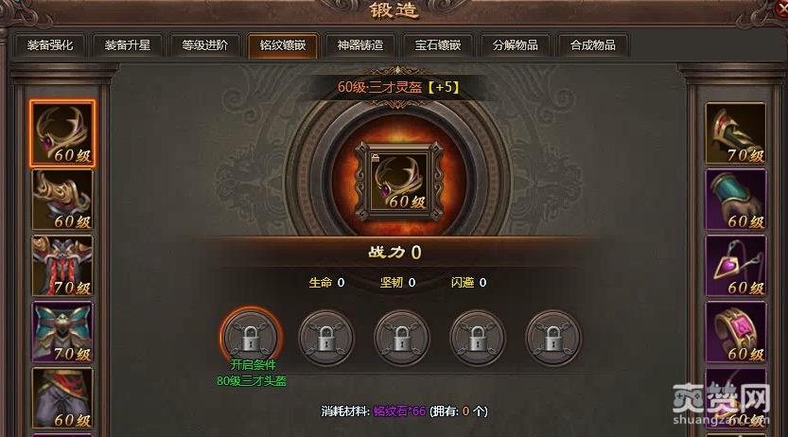Switch to the 分解物品 tab
Image resolution: width=788 pixels, height=437 pixels.
pyautogui.click(x=516, y=45)
